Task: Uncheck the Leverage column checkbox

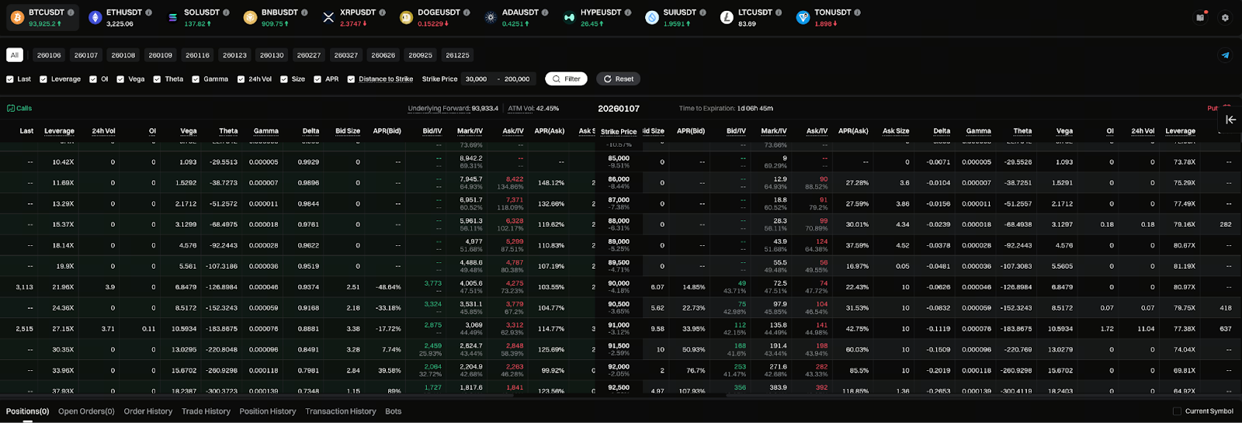Action: click(43, 79)
